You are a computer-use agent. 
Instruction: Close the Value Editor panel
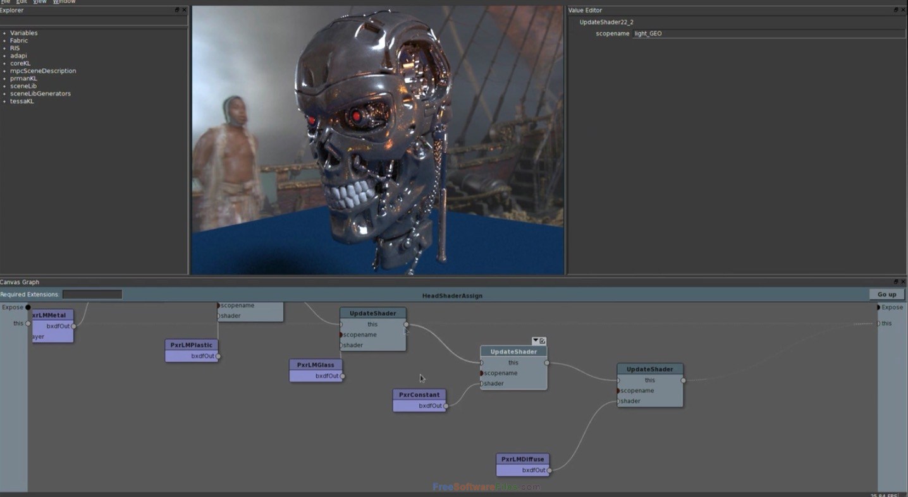pos(903,10)
